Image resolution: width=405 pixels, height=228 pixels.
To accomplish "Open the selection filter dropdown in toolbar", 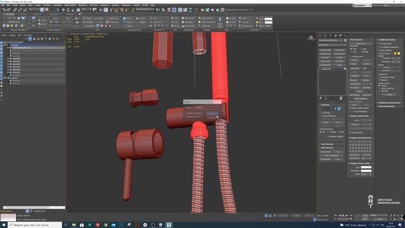I will click(x=34, y=9).
